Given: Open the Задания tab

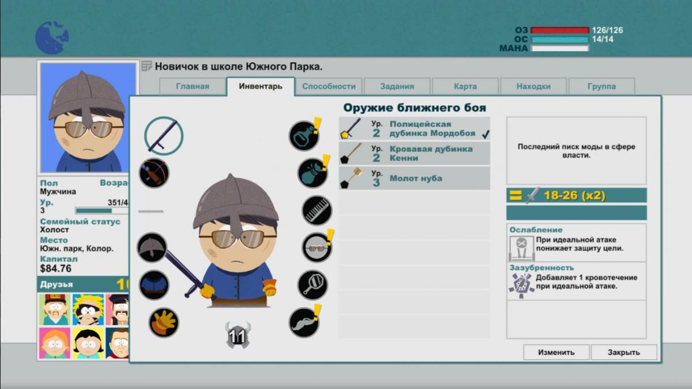Looking at the screenshot, I should coord(397,86).
